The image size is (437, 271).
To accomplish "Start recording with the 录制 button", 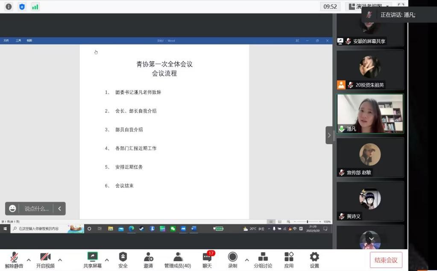I will tap(232, 259).
